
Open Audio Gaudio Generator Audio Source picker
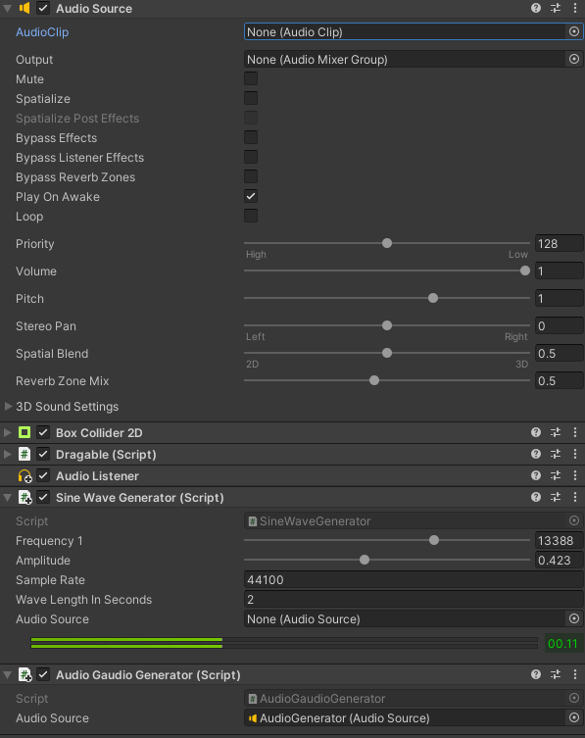coord(573,717)
